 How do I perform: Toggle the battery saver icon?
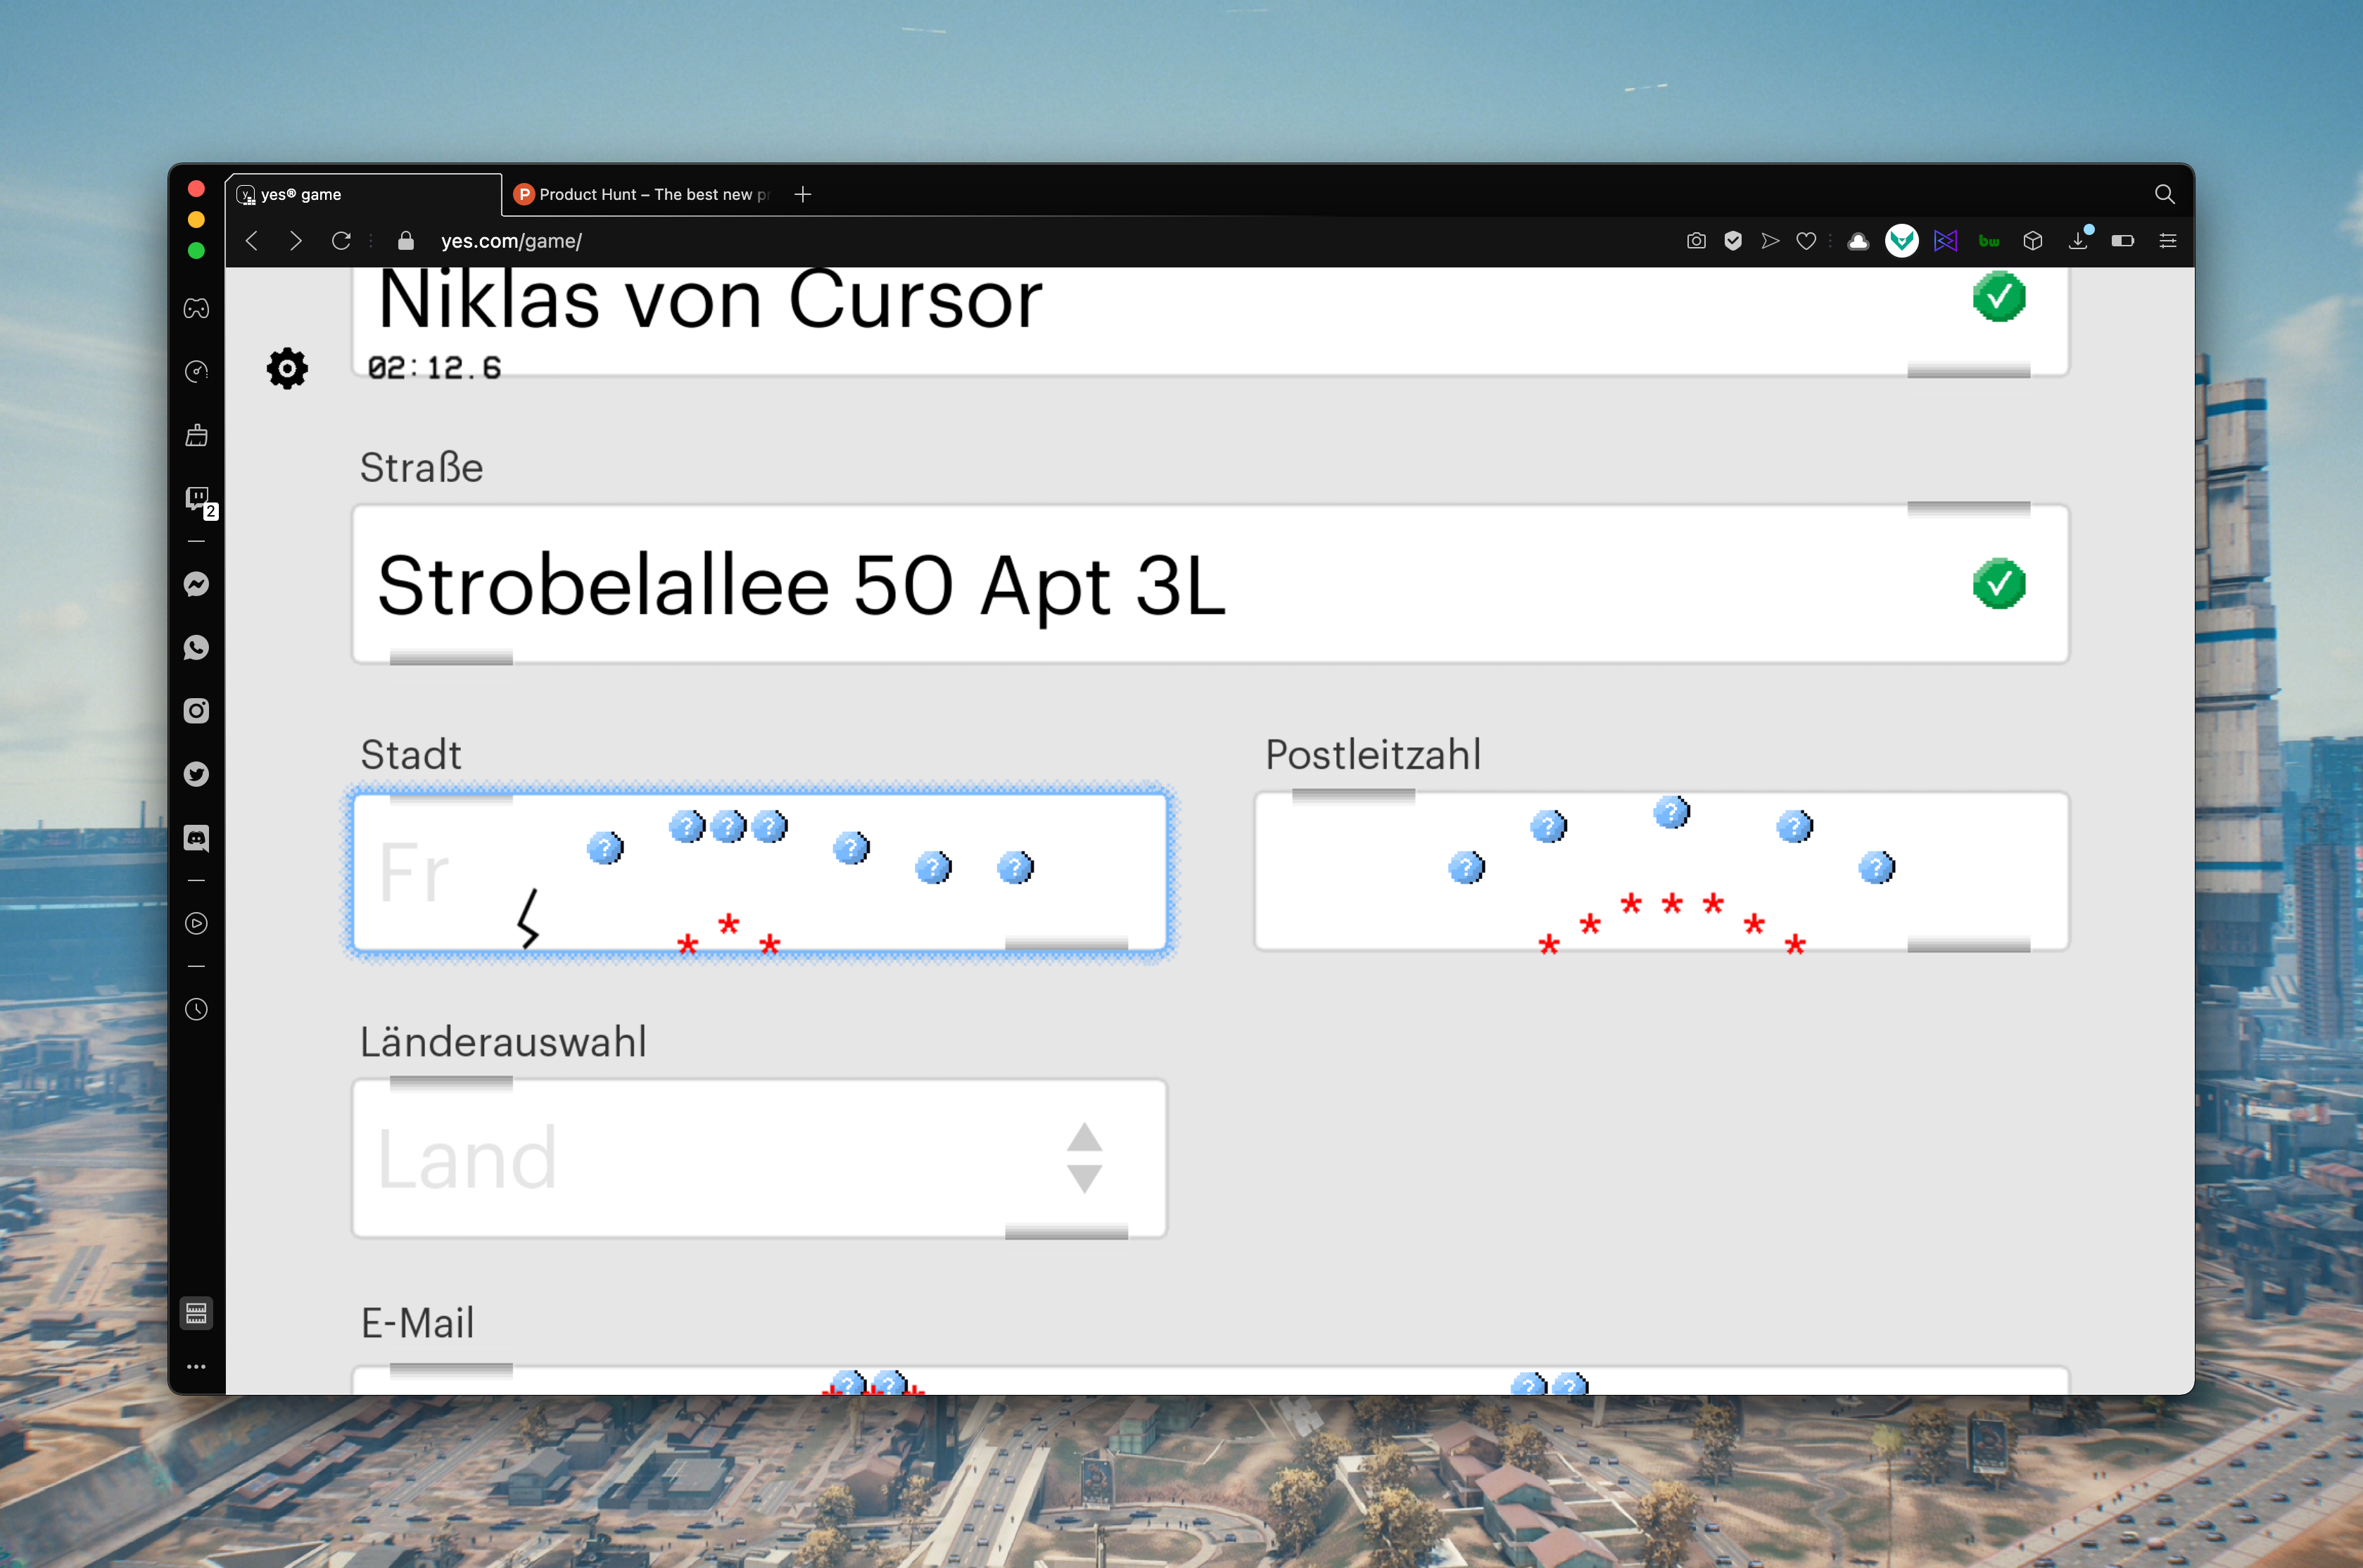(x=2122, y=241)
